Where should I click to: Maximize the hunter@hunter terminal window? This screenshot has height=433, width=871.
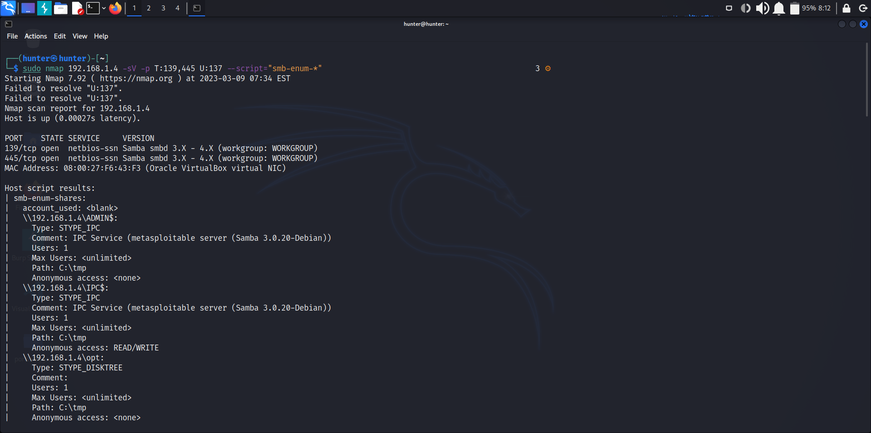(x=853, y=24)
